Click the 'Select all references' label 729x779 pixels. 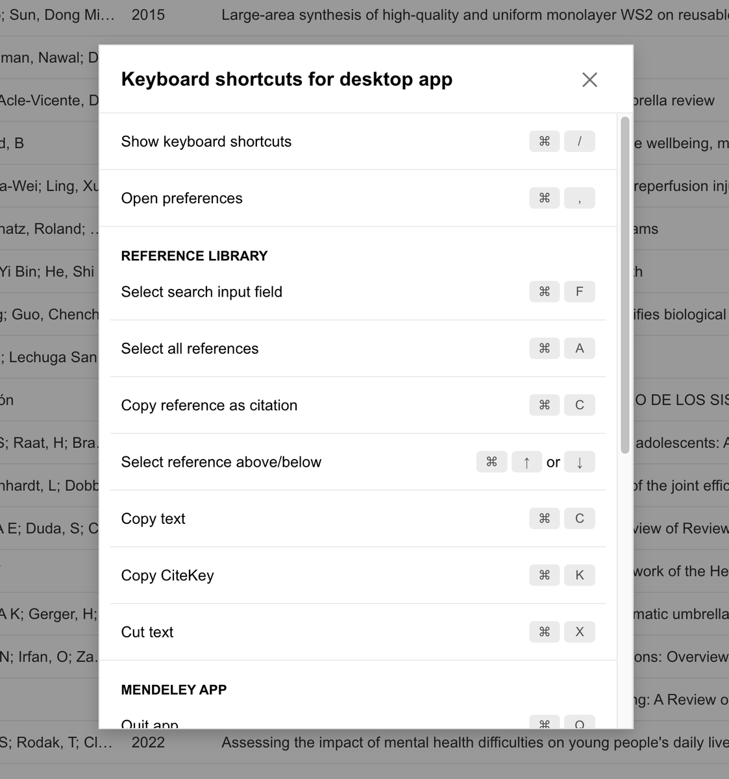click(x=190, y=349)
